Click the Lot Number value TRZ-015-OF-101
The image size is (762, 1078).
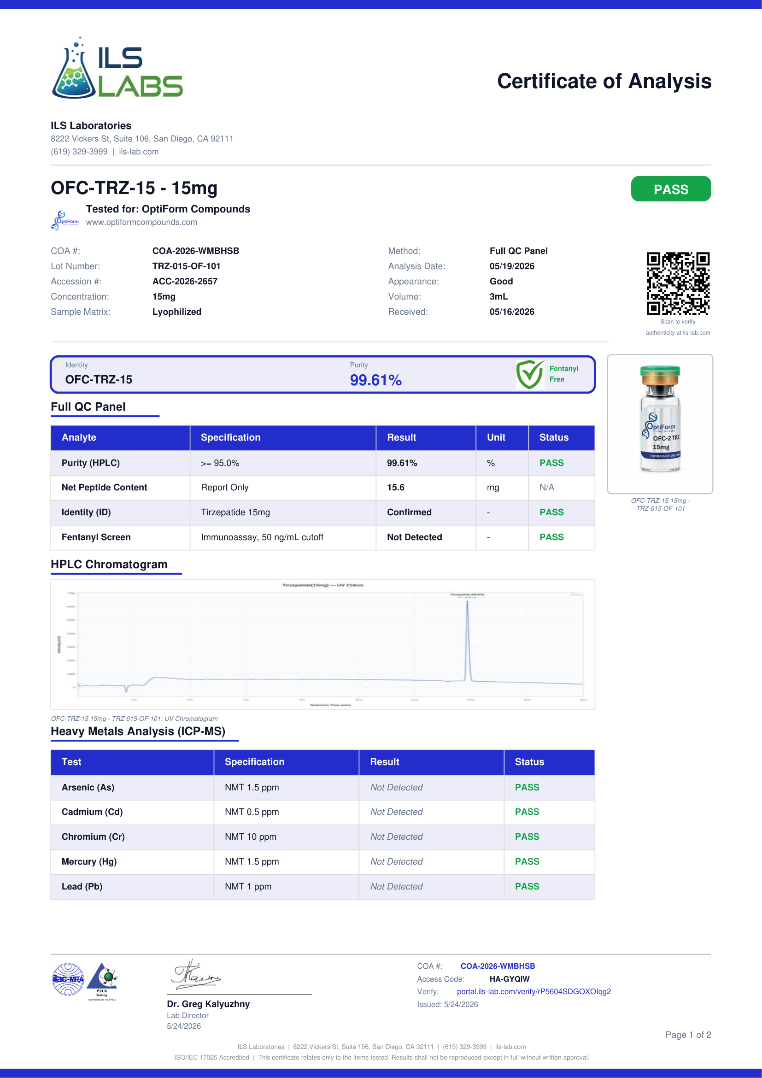[186, 266]
